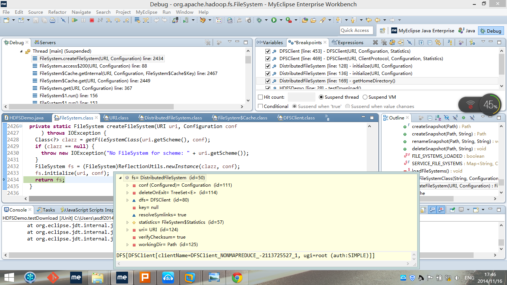Image resolution: width=507 pixels, height=285 pixels.
Task: Switch to the DistributedFileSystem.class editor tab
Action: (173, 118)
